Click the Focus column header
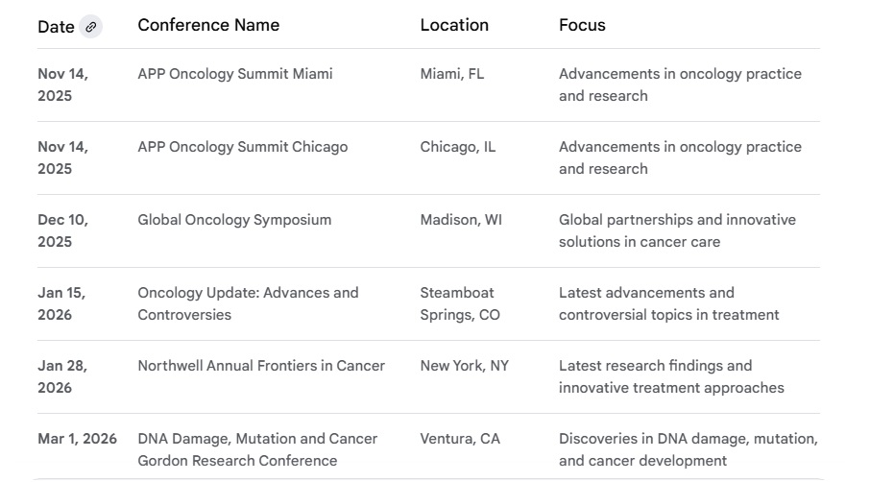870x482 pixels. pos(582,25)
